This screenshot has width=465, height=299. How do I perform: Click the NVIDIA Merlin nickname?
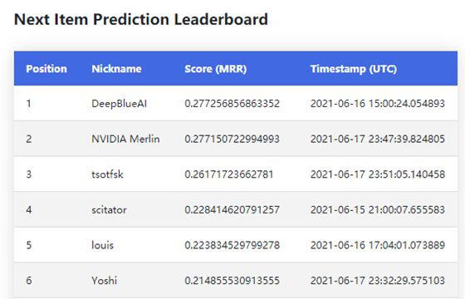click(x=125, y=139)
